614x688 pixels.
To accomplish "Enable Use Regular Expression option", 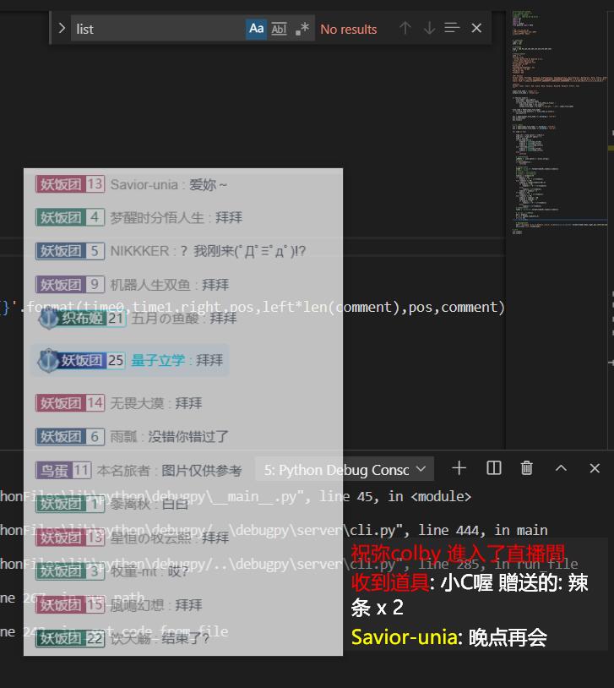I will pos(302,29).
